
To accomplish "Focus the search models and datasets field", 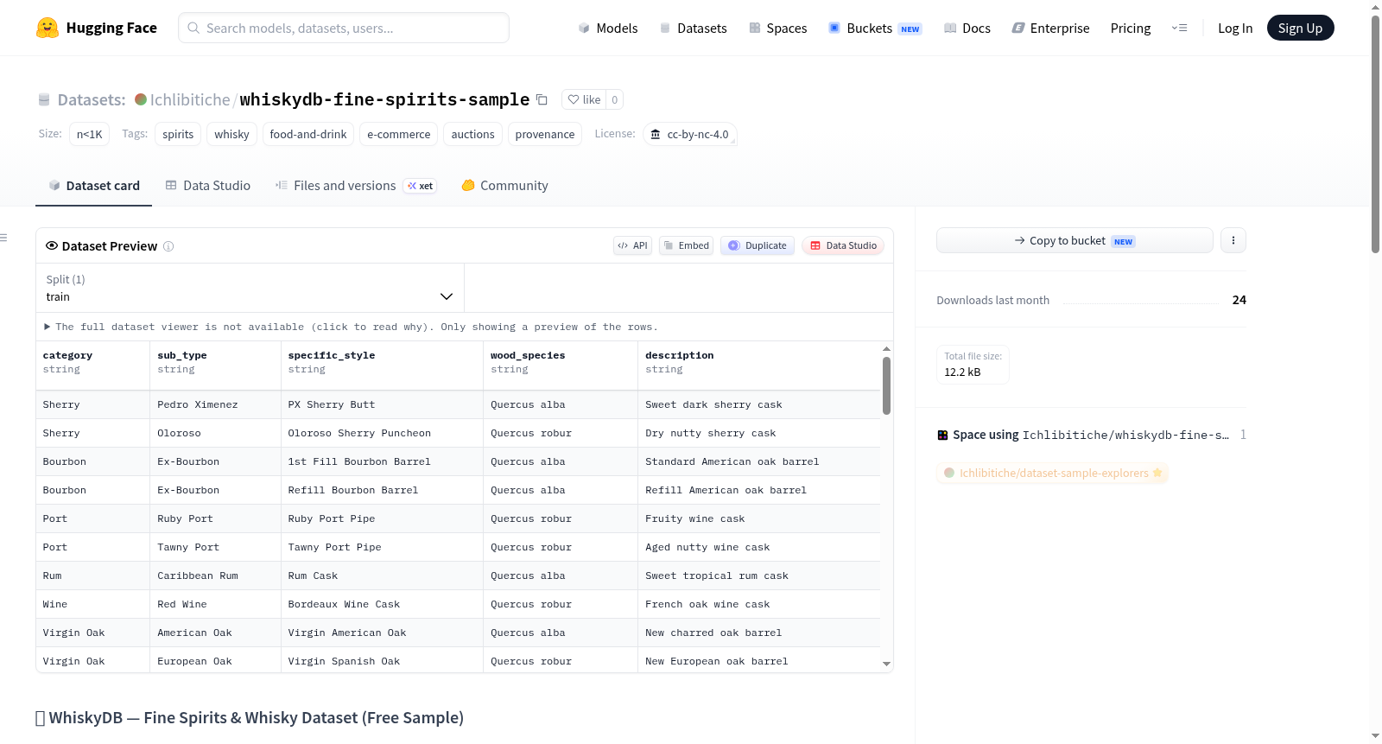I will click(x=344, y=28).
